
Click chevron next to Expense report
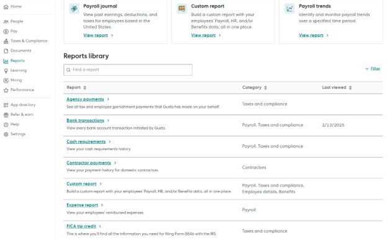[102, 205]
